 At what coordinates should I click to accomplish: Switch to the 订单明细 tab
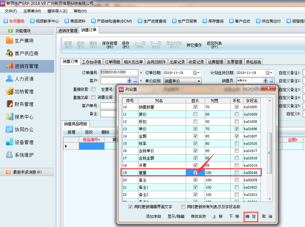(113, 62)
